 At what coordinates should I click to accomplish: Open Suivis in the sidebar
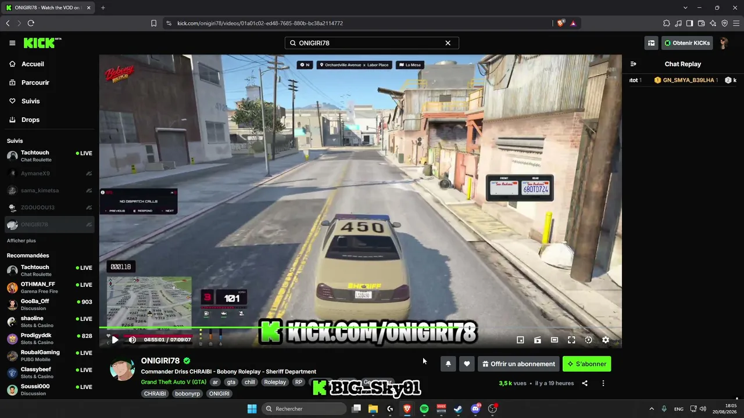pos(30,101)
